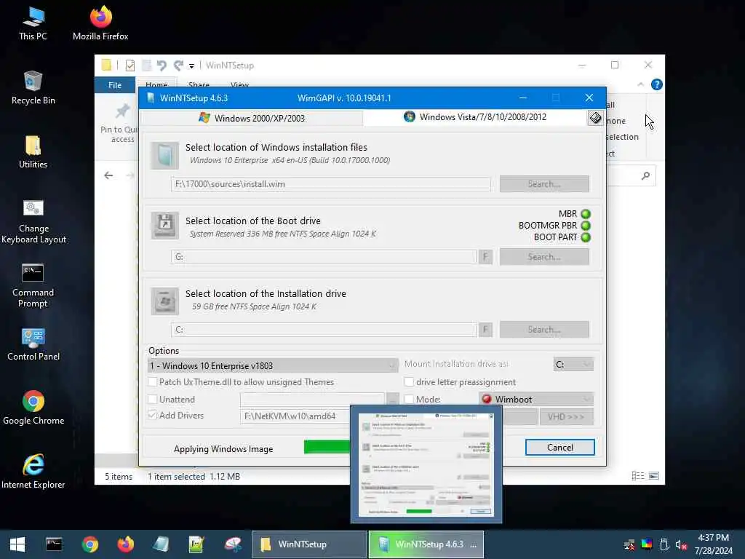Open Explorer quick access toolbar dropdown arrow
This screenshot has height=559, width=745.
click(x=191, y=66)
